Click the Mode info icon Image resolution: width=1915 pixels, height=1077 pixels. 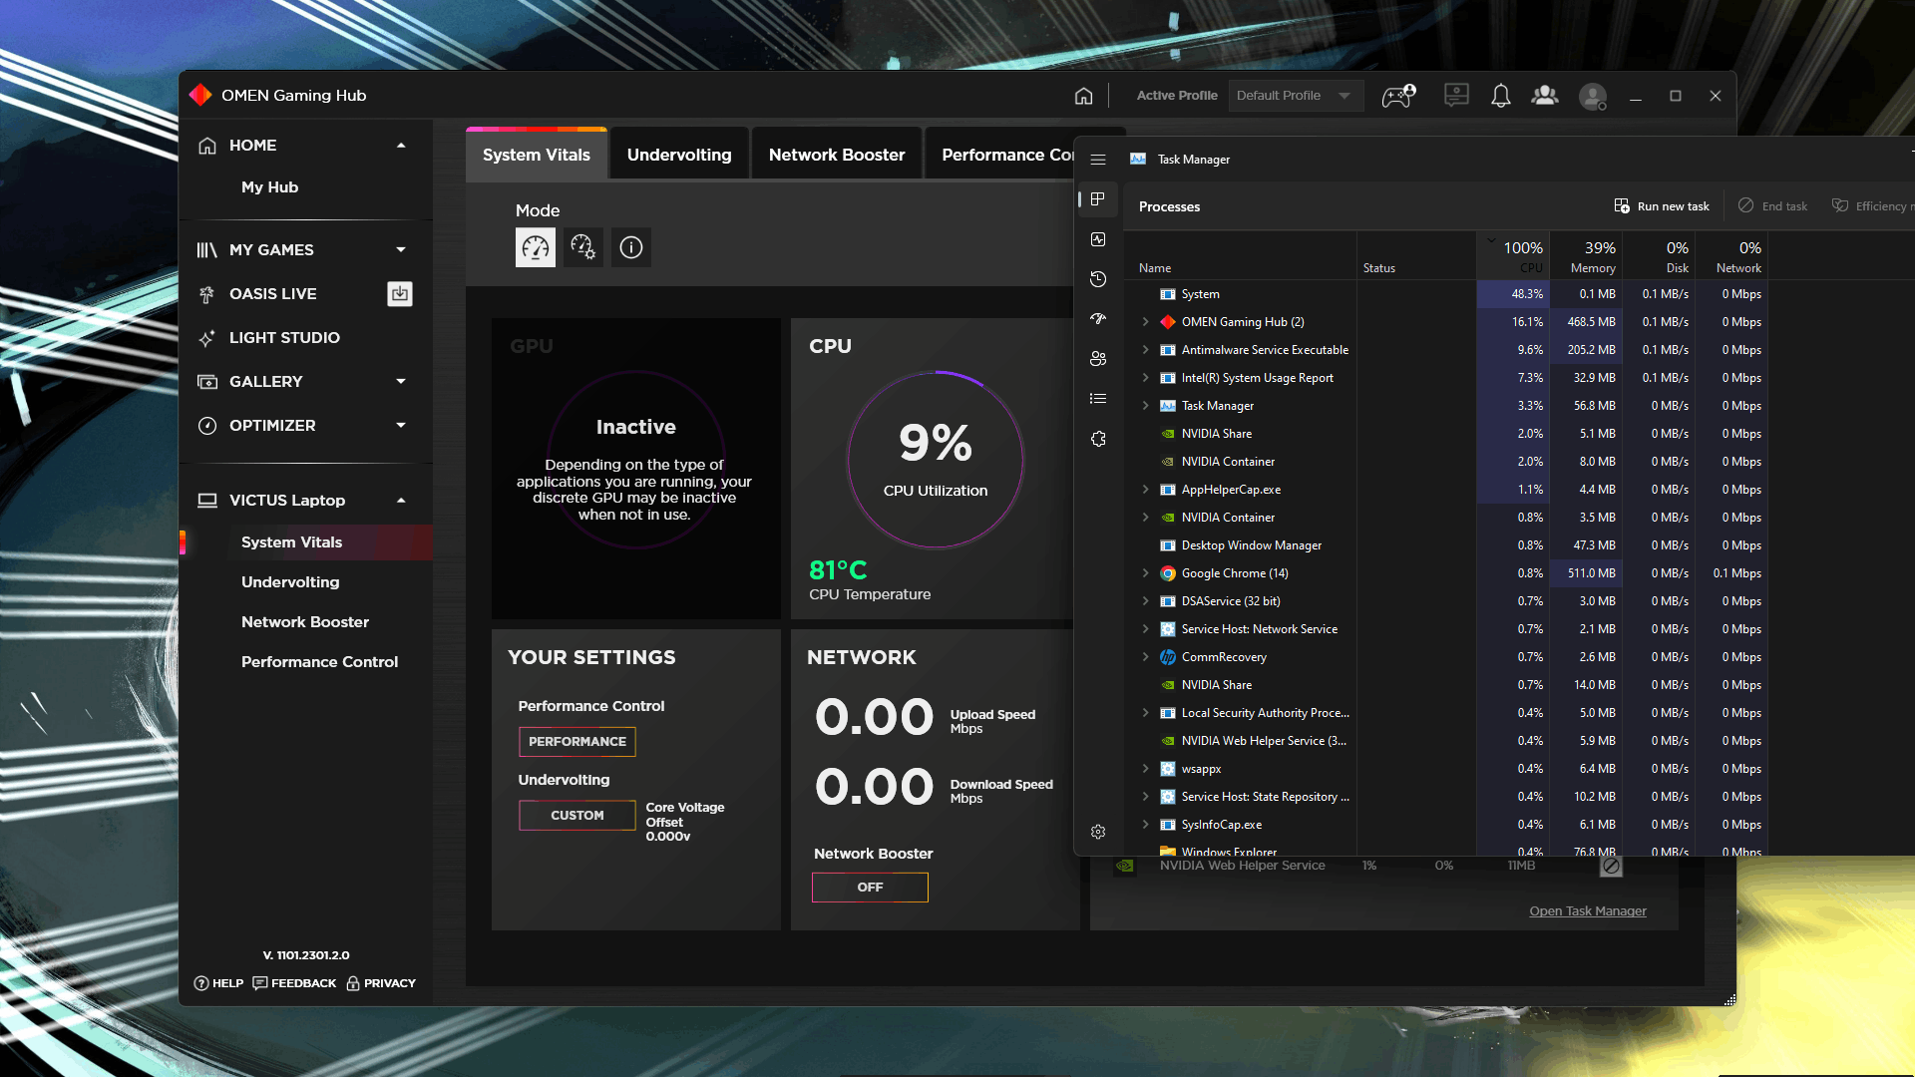pos(631,247)
